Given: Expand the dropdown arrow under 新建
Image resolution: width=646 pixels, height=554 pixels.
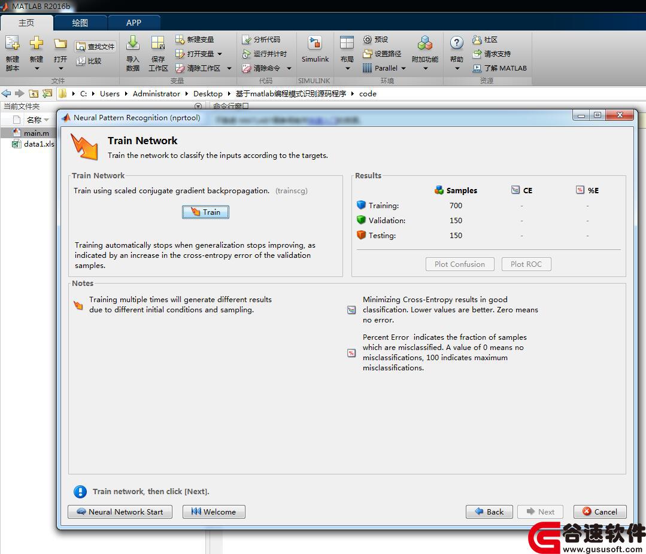Looking at the screenshot, I should click(37, 69).
